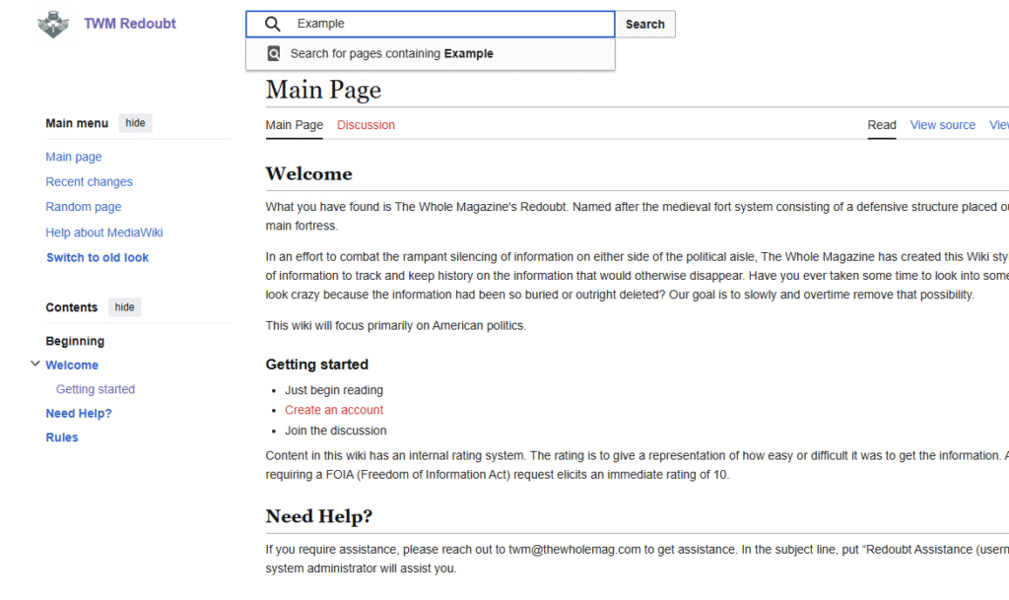1009x600 pixels.
Task: Hide the Main menu sidebar section
Action: tap(135, 123)
